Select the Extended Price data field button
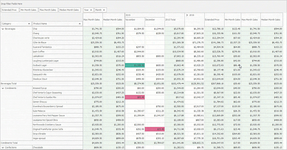The image size is (287, 150). pyautogui.click(x=10, y=10)
